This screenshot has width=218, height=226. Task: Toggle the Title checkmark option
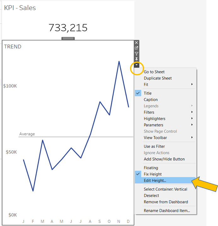click(148, 93)
